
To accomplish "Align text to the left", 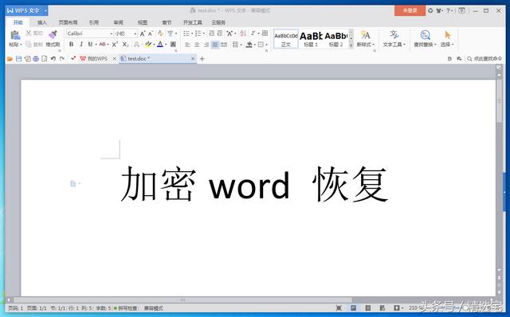I will tap(188, 45).
